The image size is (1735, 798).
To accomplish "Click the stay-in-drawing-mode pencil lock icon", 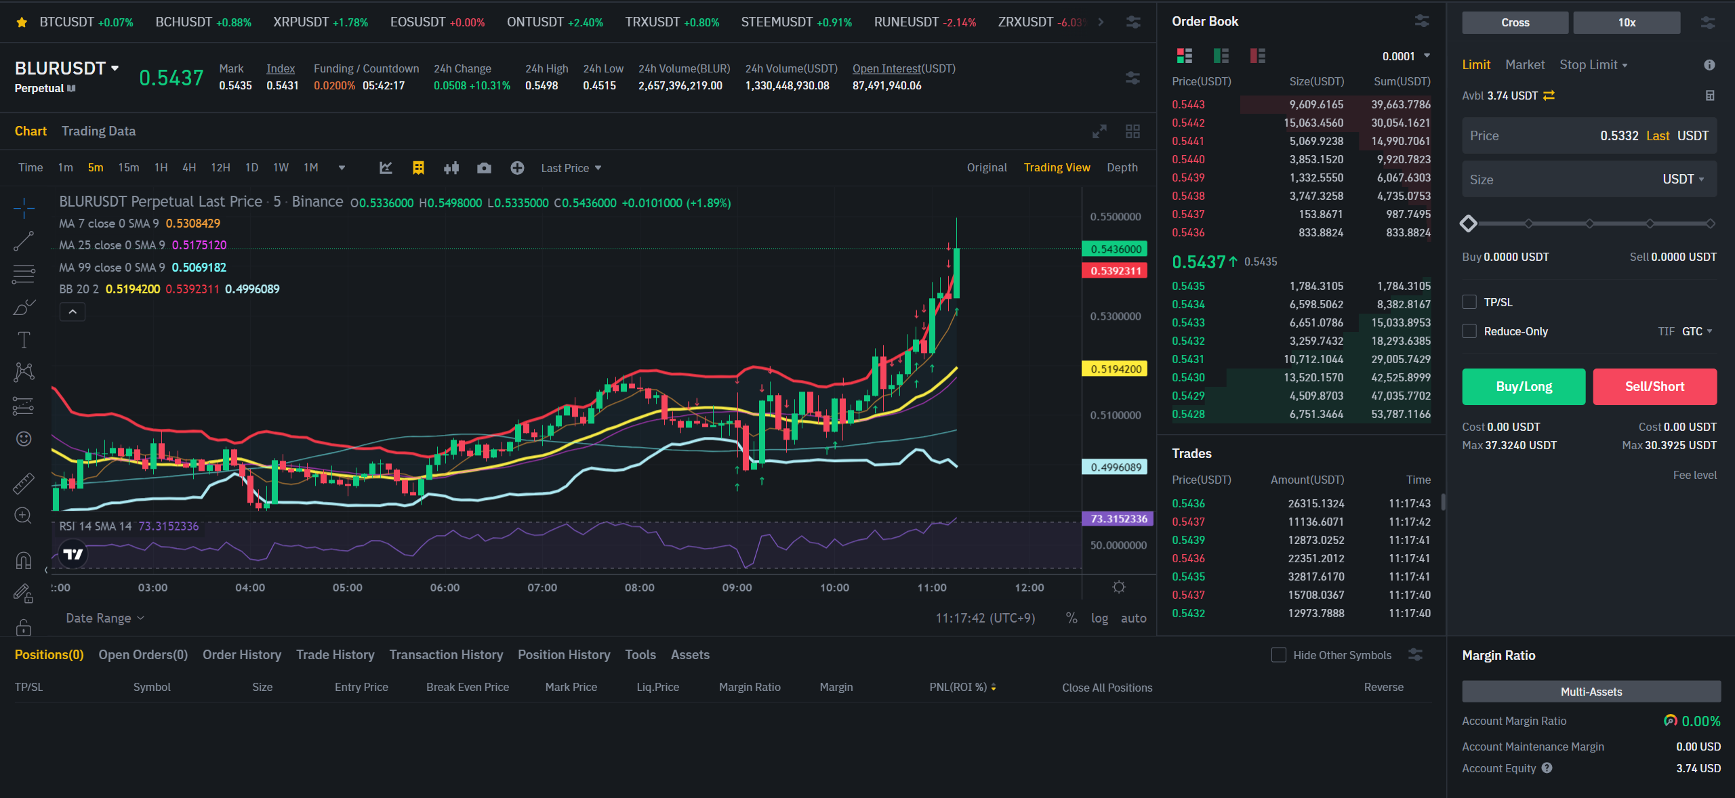I will click(24, 594).
